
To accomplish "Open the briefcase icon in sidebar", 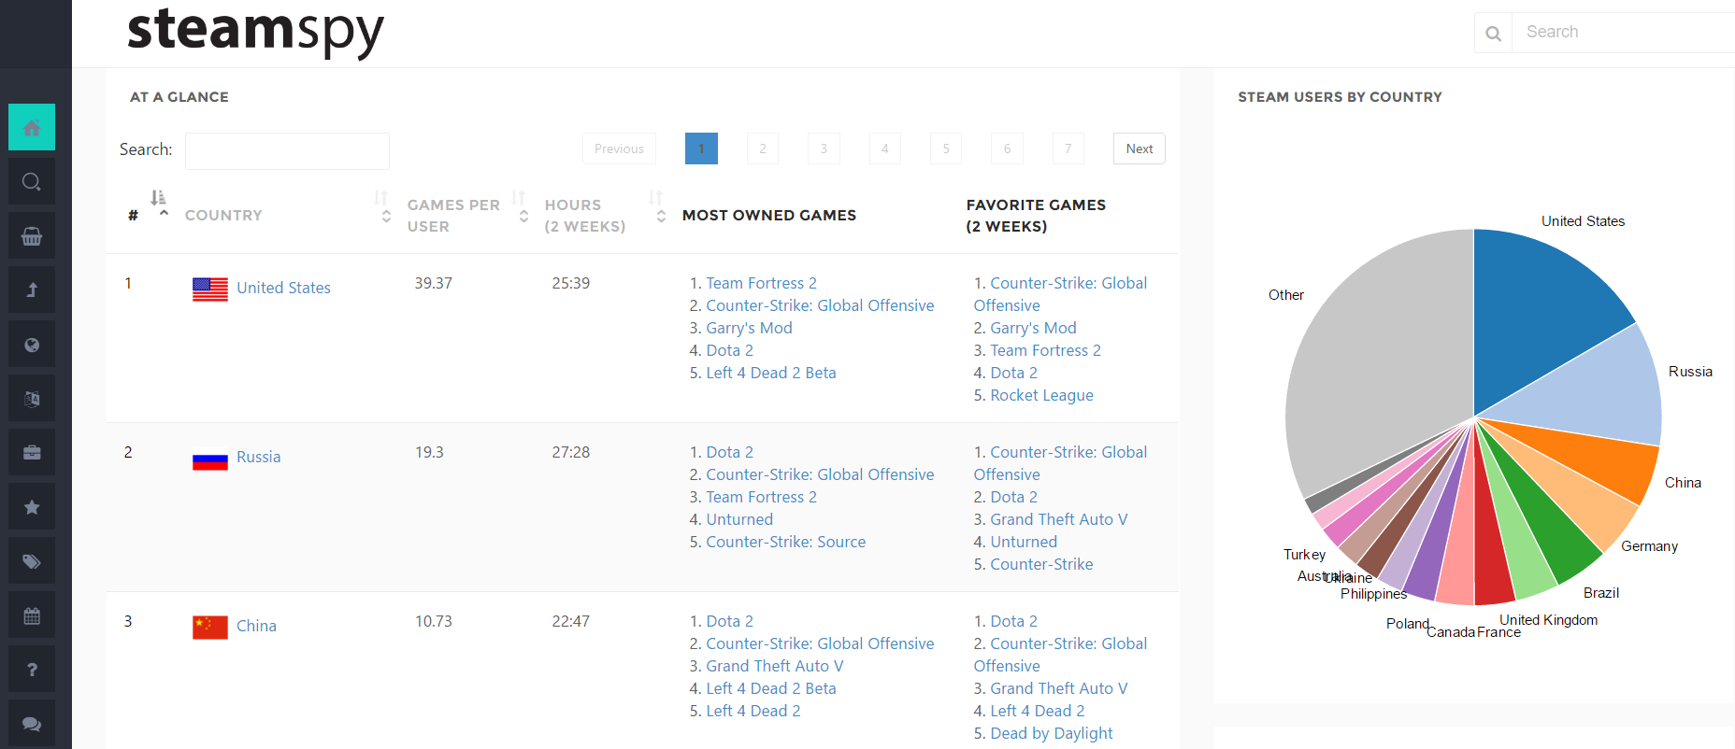I will (32, 452).
